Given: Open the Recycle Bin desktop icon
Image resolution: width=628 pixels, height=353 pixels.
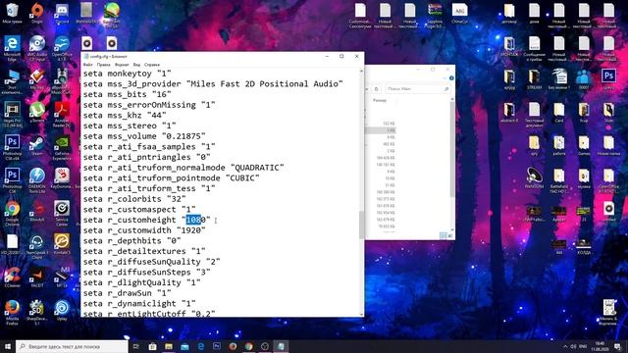Looking at the screenshot, I should pyautogui.click(x=12, y=13).
